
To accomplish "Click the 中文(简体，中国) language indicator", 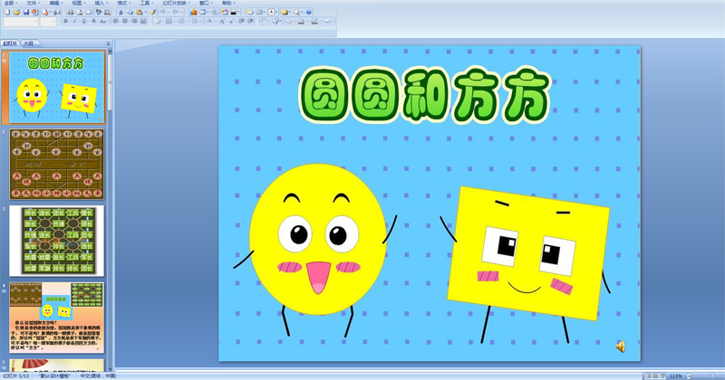I will 98,376.
